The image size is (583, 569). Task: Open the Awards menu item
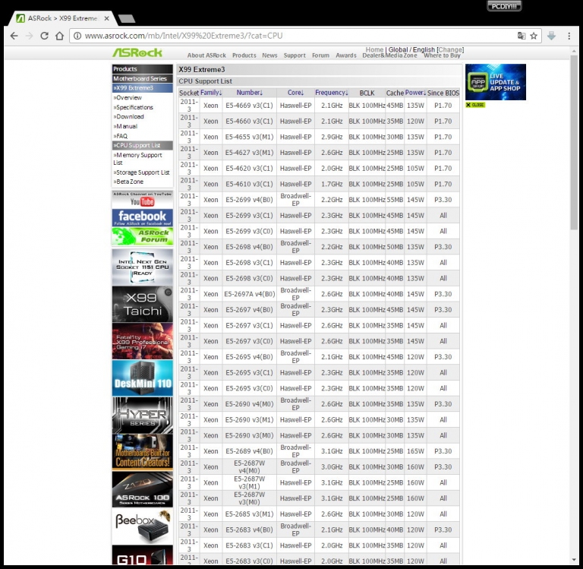(346, 55)
